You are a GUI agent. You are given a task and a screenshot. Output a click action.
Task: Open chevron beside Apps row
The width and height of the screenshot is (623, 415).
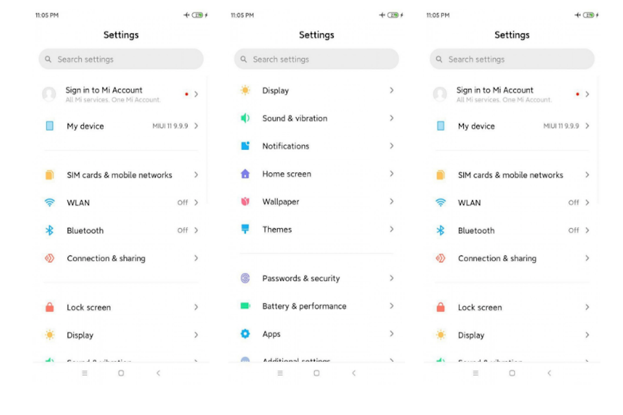coord(391,333)
